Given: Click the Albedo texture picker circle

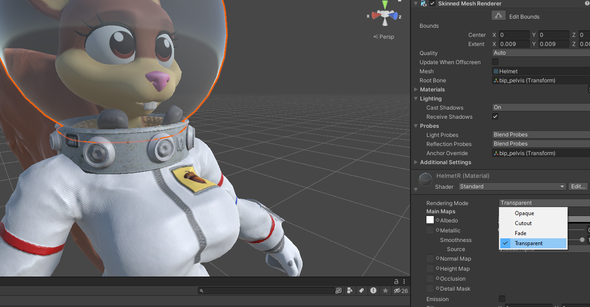Looking at the screenshot, I should click(437, 220).
